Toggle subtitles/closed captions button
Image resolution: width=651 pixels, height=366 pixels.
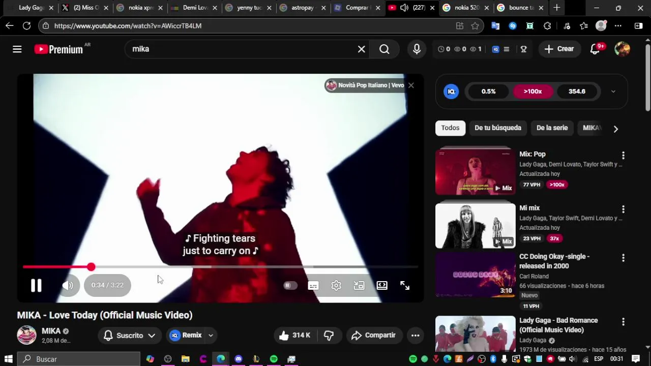point(313,286)
